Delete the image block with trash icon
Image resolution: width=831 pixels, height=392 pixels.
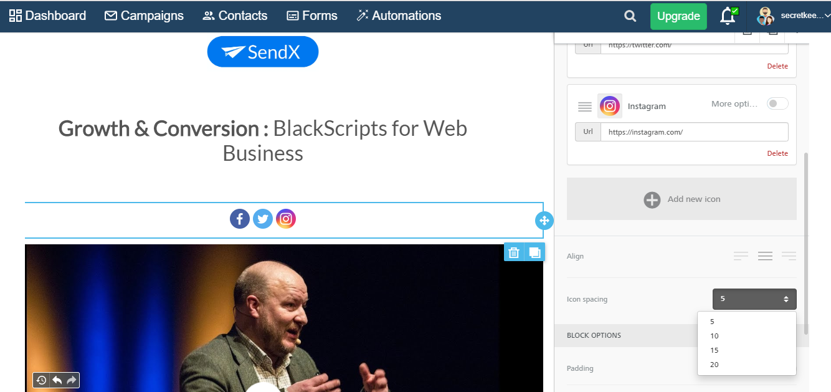click(x=514, y=252)
